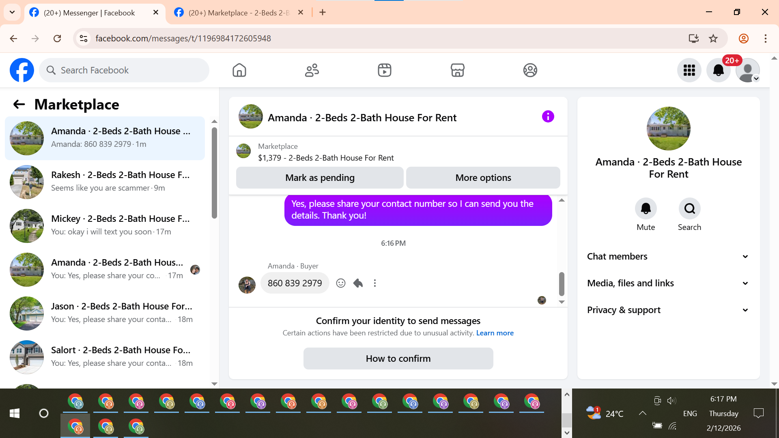Open the Marketplace storefront icon

[x=457, y=70]
